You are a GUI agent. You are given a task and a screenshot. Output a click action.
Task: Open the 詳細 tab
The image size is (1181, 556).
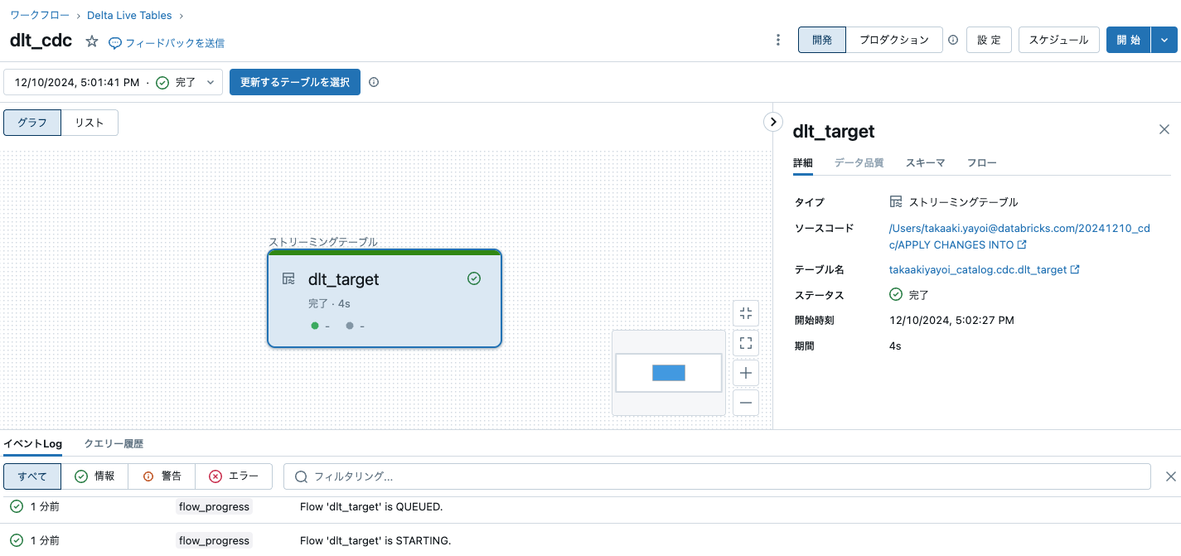[x=802, y=163]
